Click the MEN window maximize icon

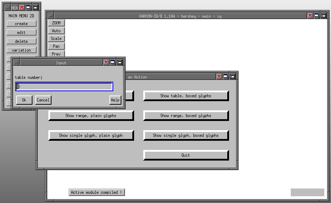(35, 8)
